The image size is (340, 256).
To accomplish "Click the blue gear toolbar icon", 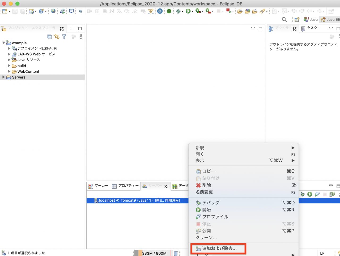I will pyautogui.click(x=160, y=11).
